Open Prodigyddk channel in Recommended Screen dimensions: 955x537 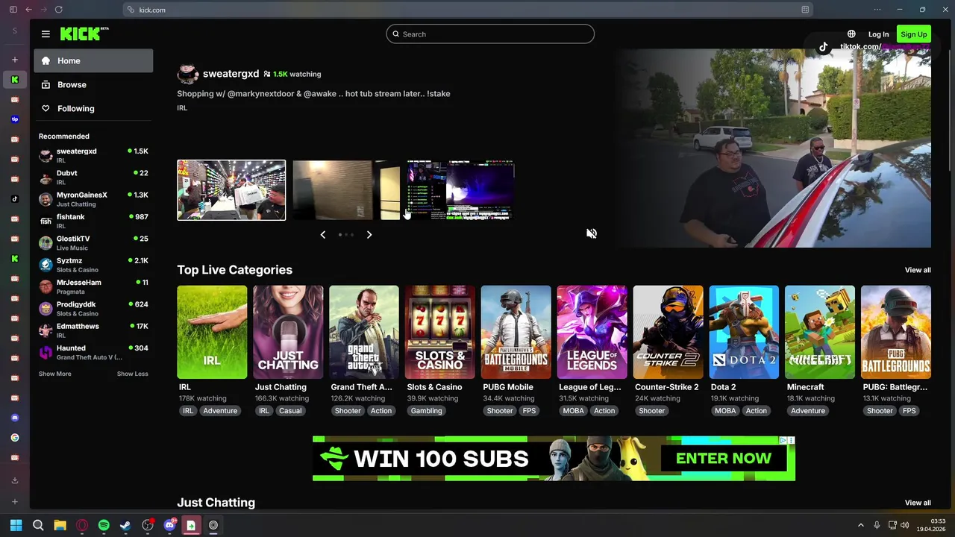click(x=93, y=308)
